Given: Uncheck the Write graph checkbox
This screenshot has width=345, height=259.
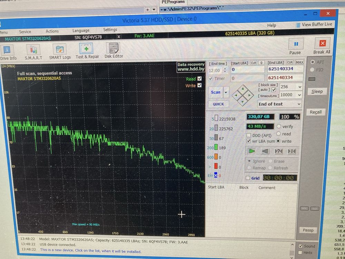Looking at the screenshot, I should [199, 85].
